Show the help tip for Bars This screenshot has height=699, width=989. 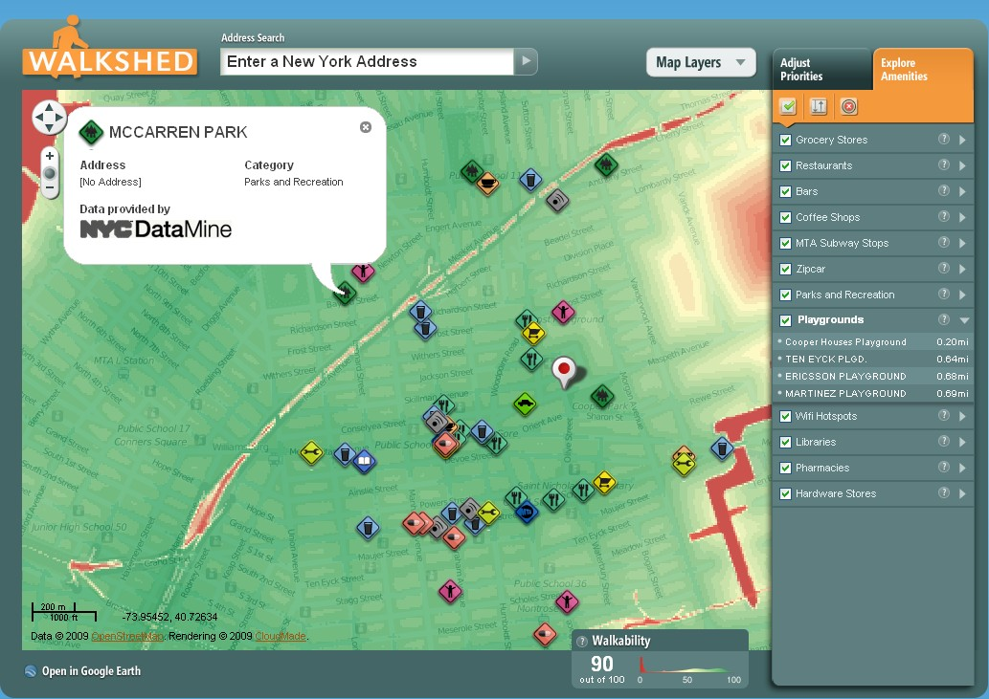[x=944, y=190]
